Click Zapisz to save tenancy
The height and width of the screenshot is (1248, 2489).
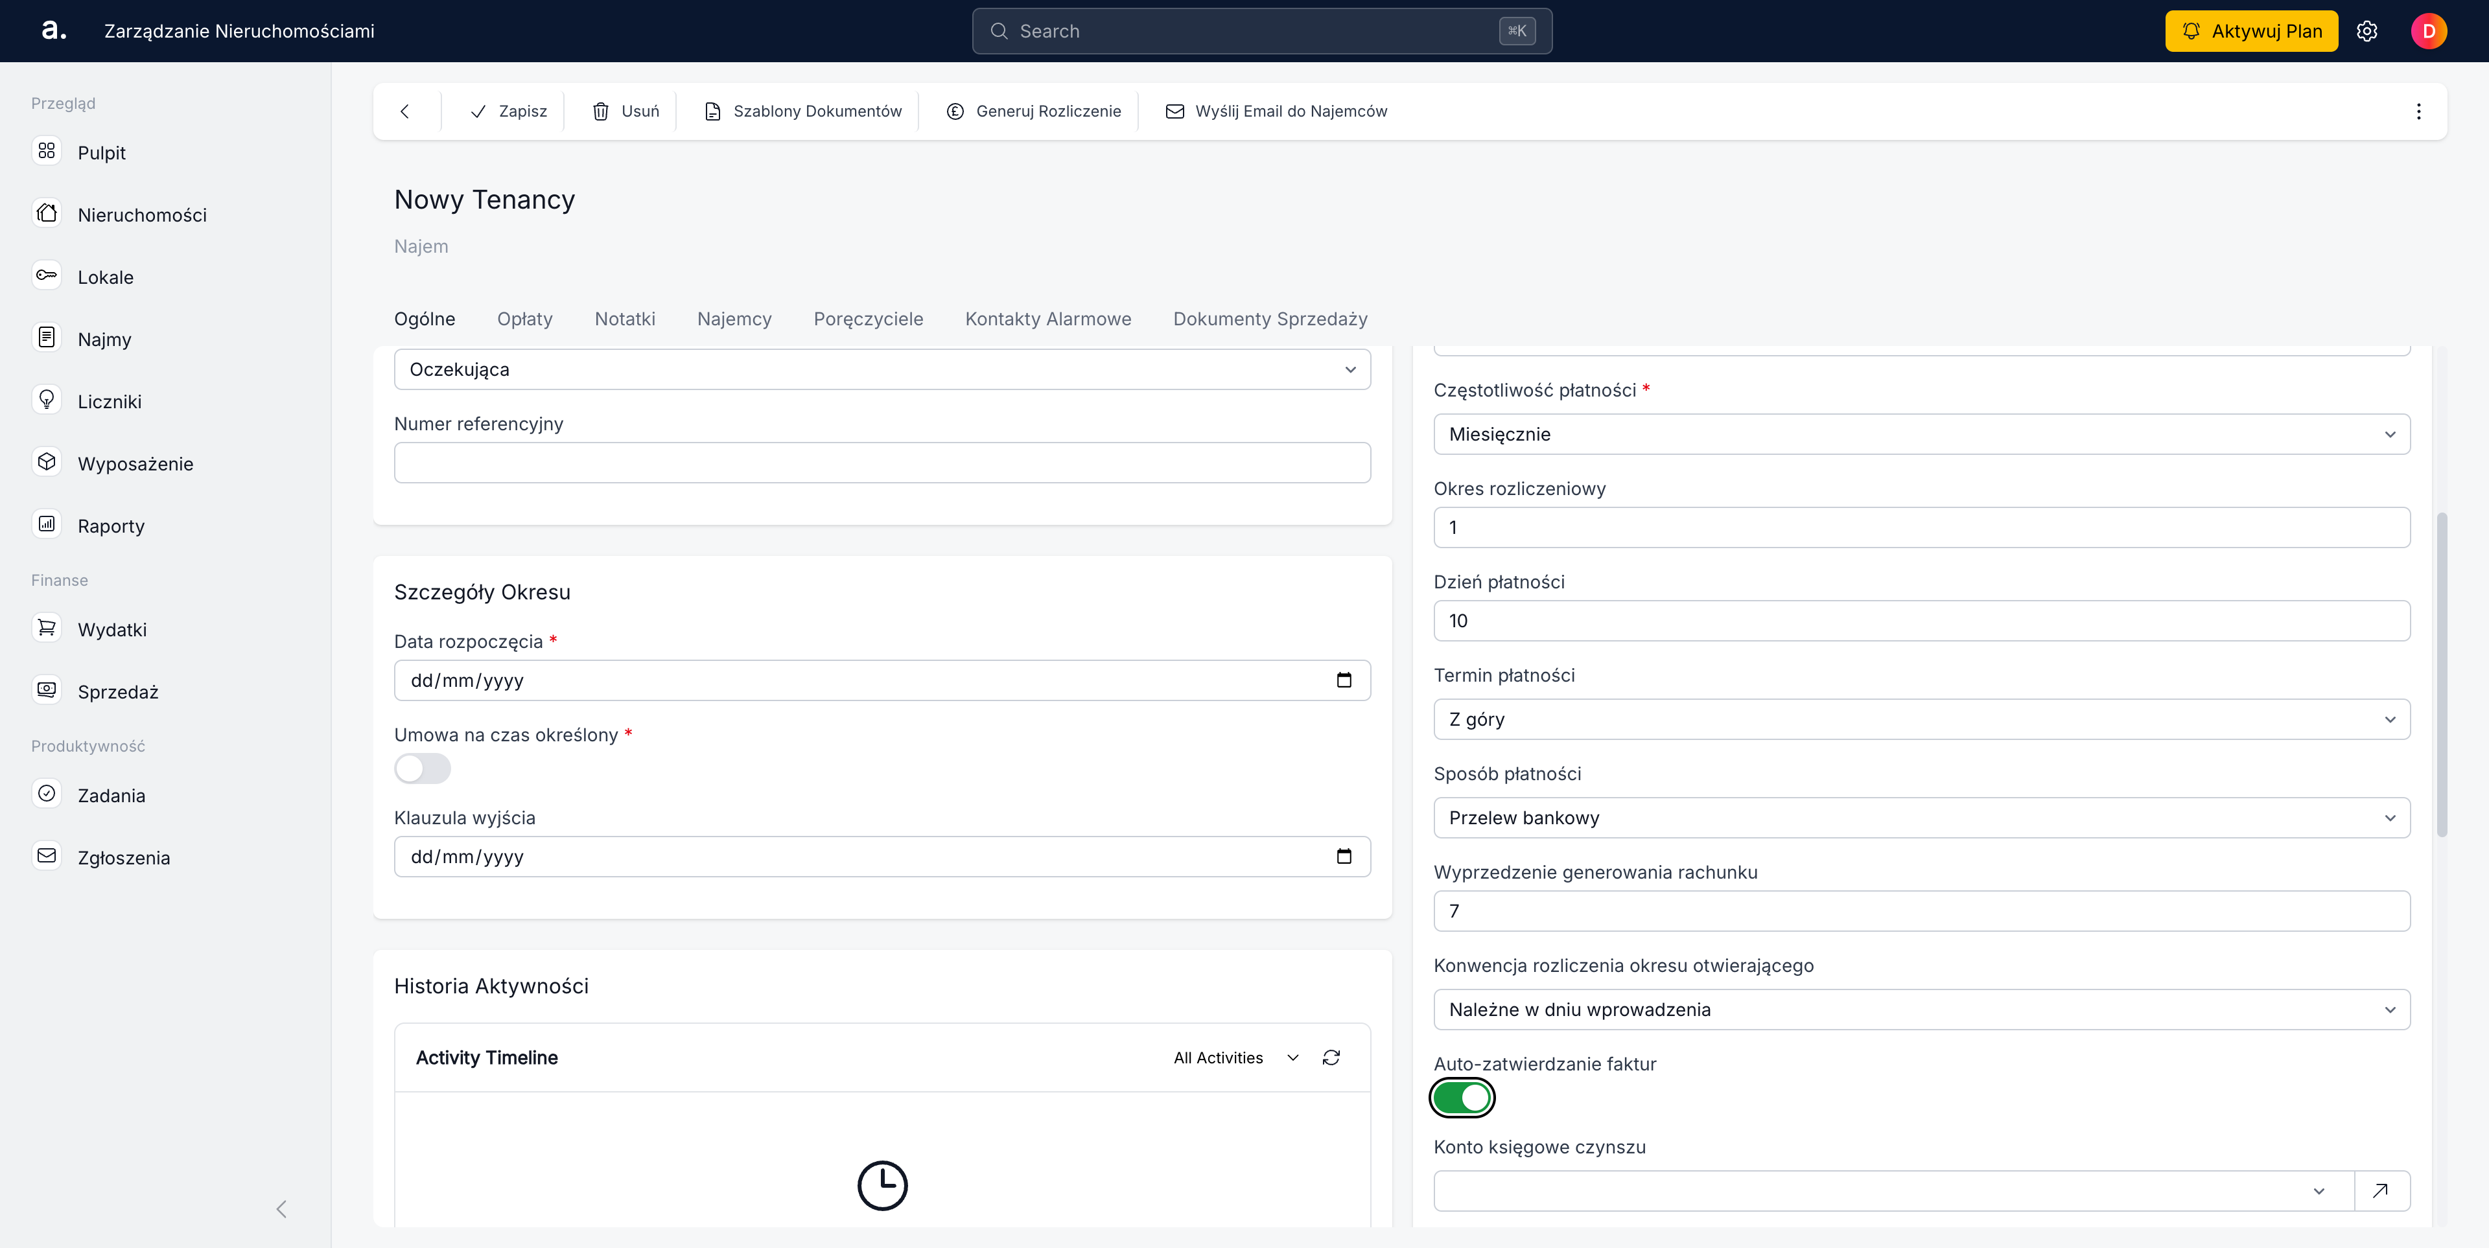point(508,111)
